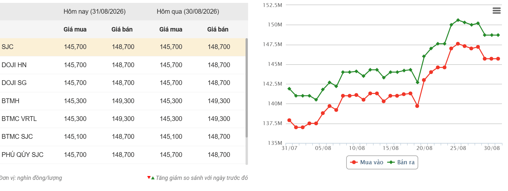The height and width of the screenshot is (191, 508).
Task: Click Giá bán header under Hôm nay
Action: (x=122, y=29)
